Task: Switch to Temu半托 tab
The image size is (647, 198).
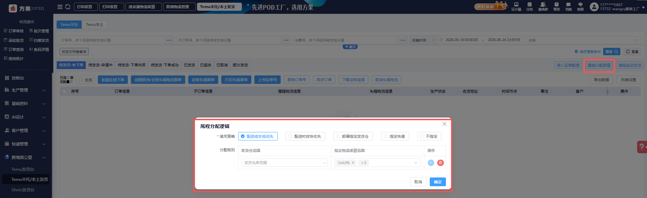Action: click(x=69, y=25)
